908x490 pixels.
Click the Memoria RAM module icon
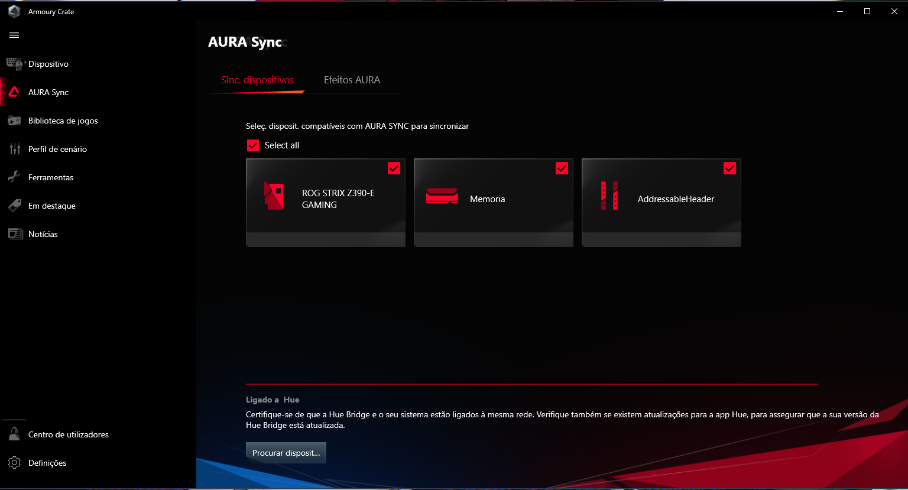click(x=442, y=196)
